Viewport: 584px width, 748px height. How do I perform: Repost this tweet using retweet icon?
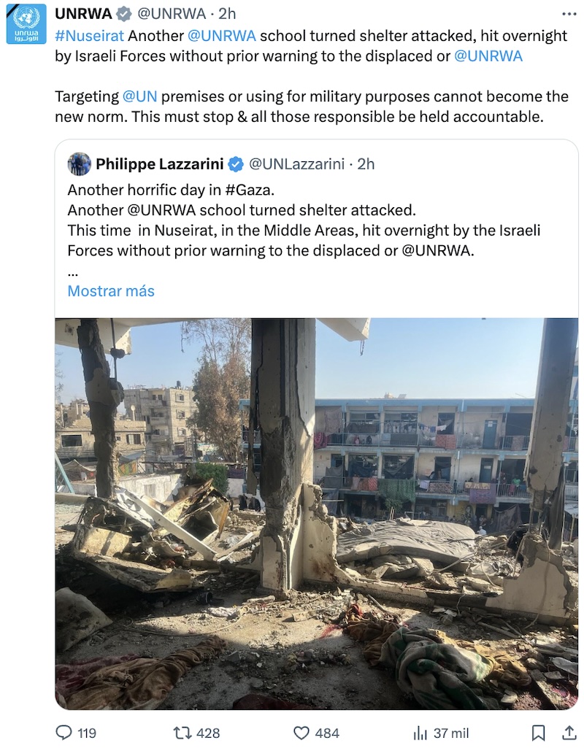[182, 733]
